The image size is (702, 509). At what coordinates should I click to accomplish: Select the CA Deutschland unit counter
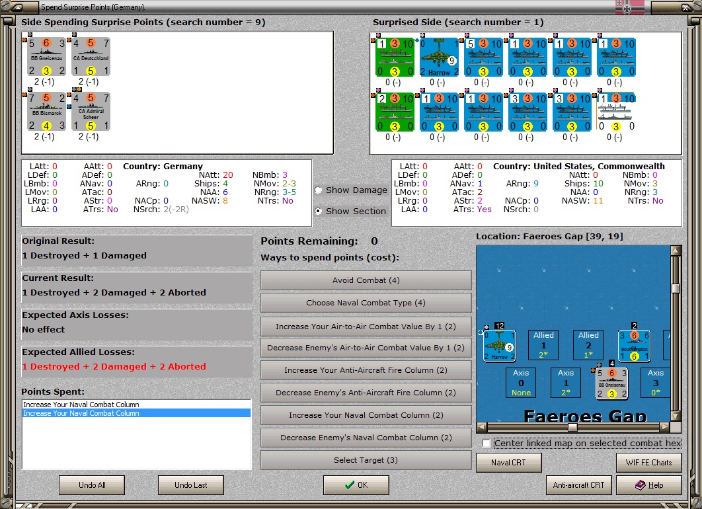[91, 57]
